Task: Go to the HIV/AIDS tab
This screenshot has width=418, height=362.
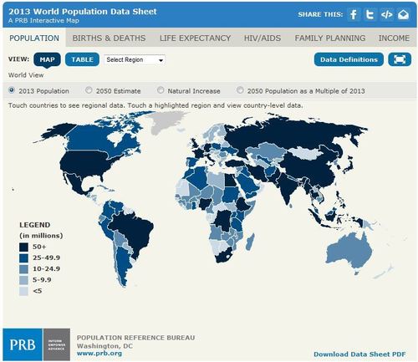Action: 263,38
